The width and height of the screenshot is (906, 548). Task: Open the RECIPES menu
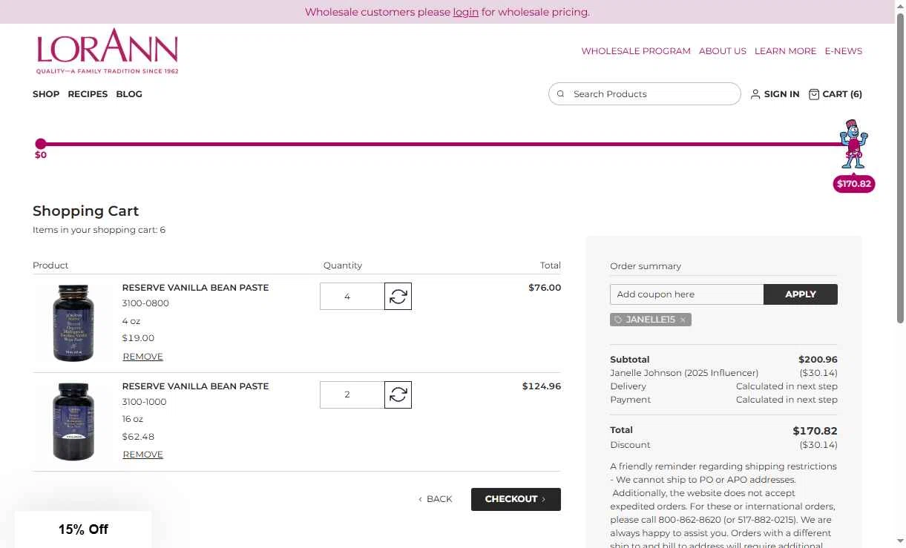[88, 94]
